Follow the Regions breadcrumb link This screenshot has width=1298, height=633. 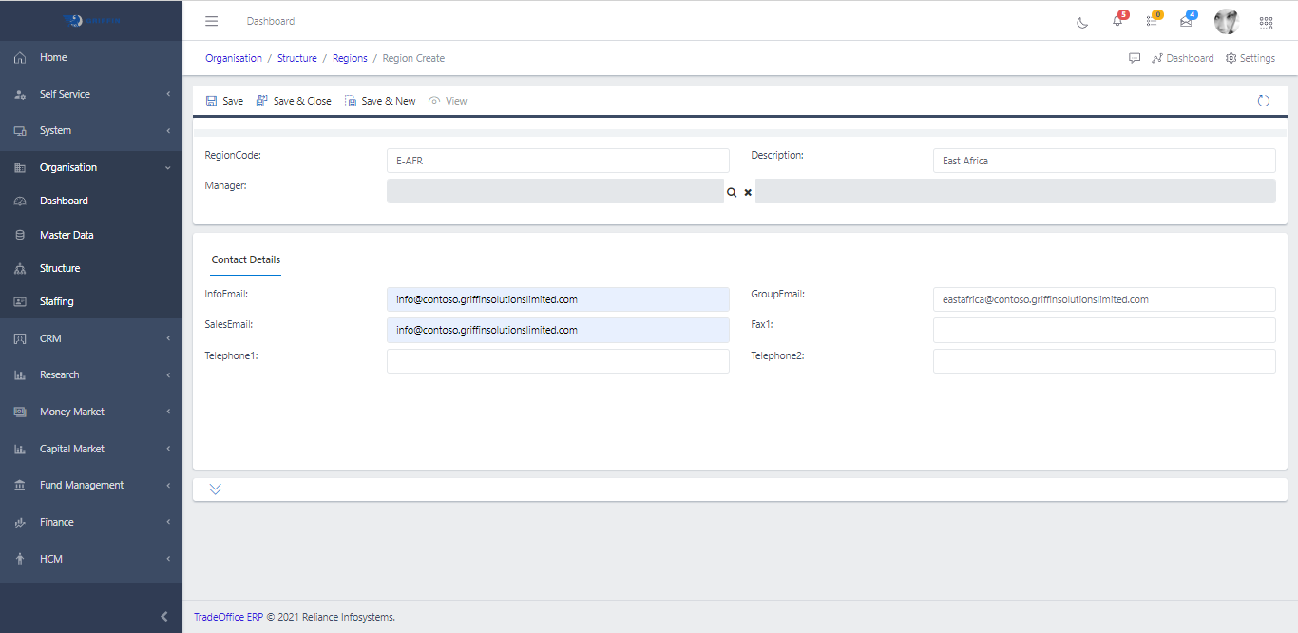click(350, 58)
